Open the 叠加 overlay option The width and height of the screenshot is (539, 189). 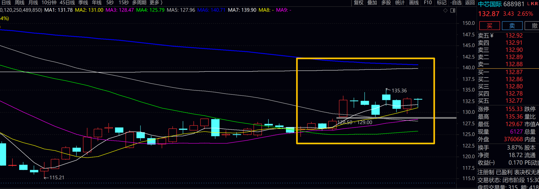pyautogui.click(x=372, y=3)
